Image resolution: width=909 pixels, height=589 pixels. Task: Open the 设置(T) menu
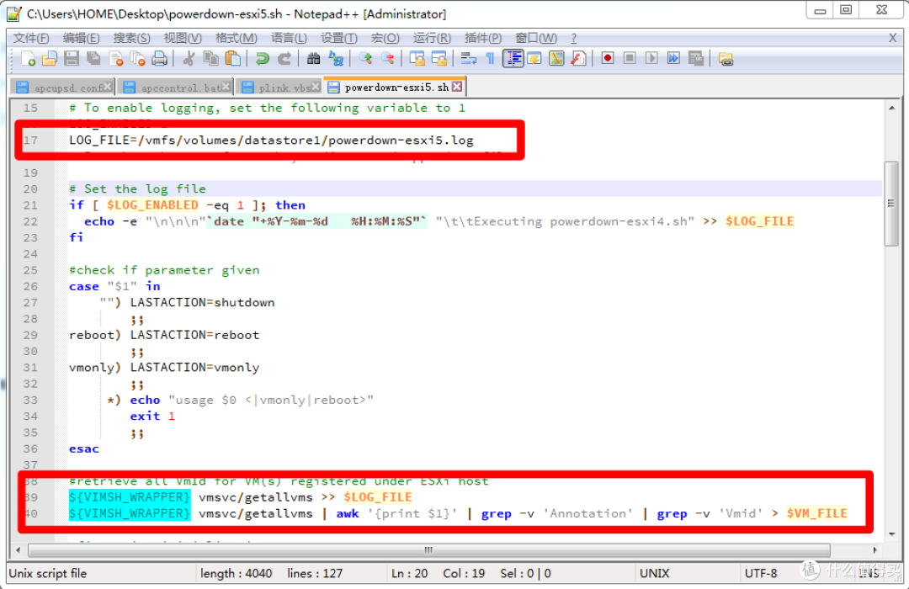click(x=339, y=38)
